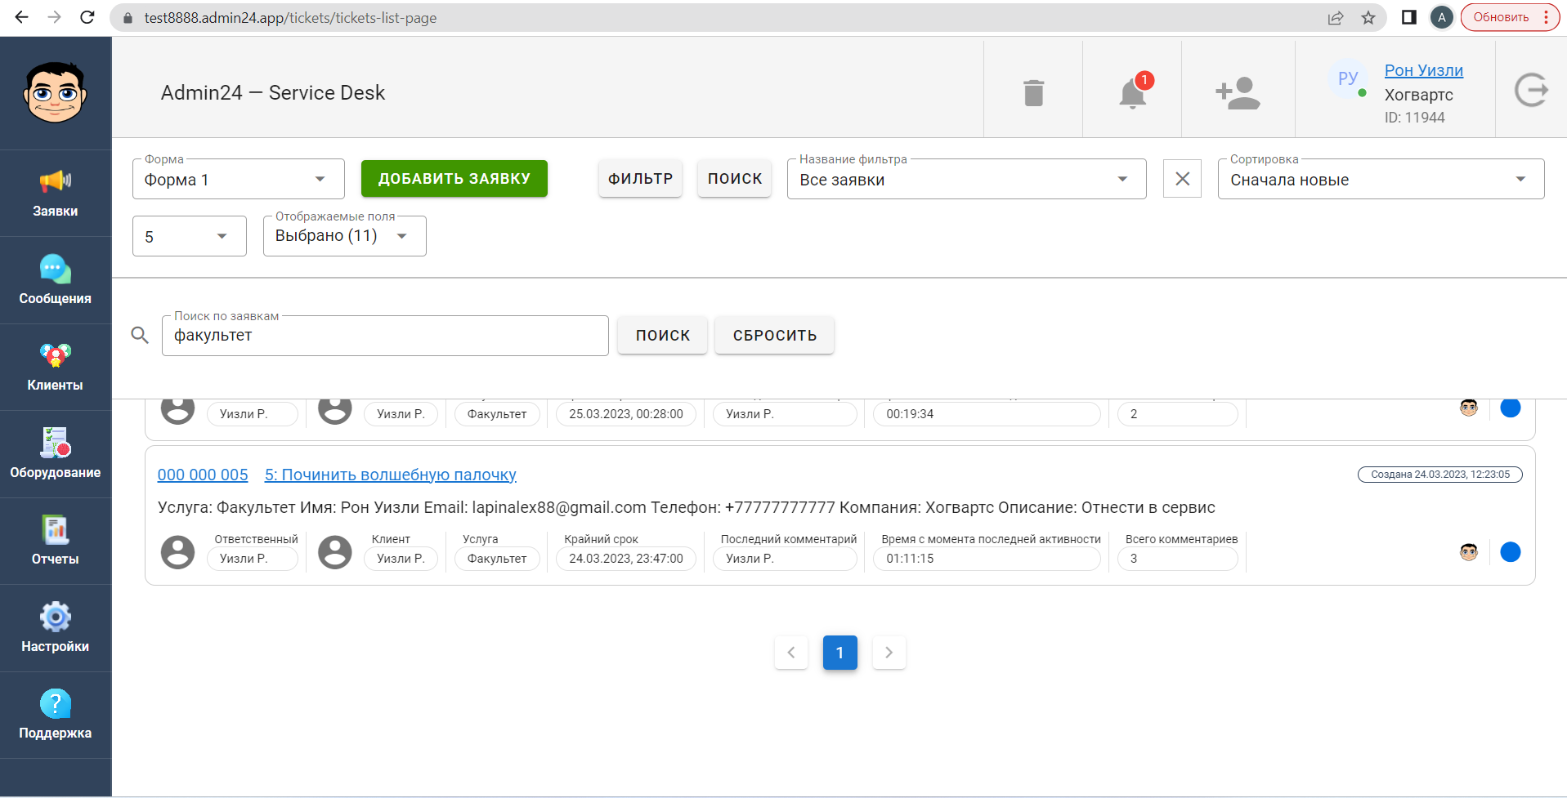Click Обновить browser update button
The height and width of the screenshot is (798, 1567).
(x=1510, y=17)
